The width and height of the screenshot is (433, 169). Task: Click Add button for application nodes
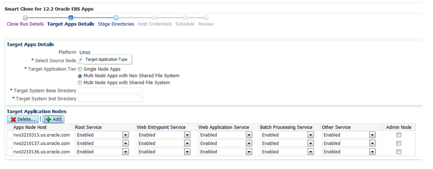tap(53, 119)
